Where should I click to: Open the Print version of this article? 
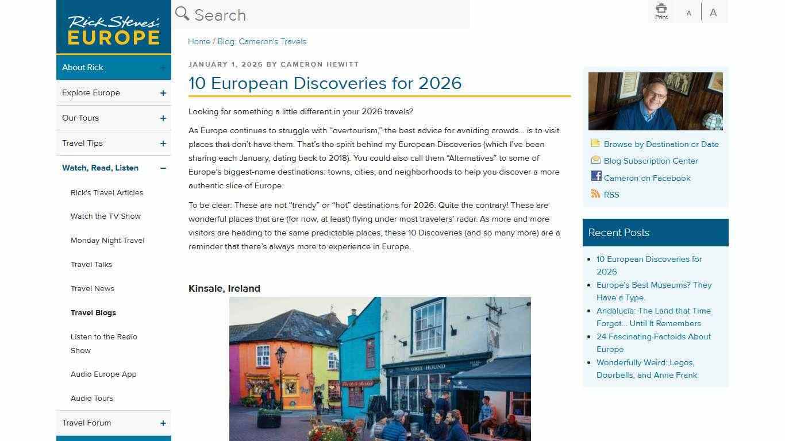(x=661, y=11)
